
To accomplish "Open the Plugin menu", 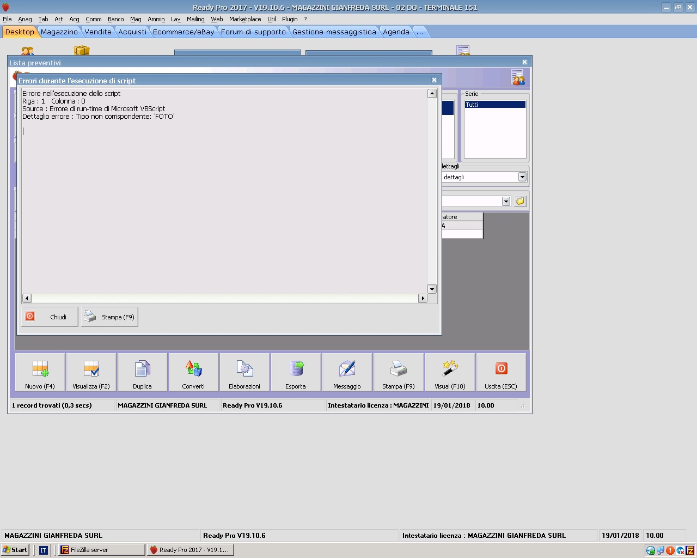I will pyautogui.click(x=290, y=19).
